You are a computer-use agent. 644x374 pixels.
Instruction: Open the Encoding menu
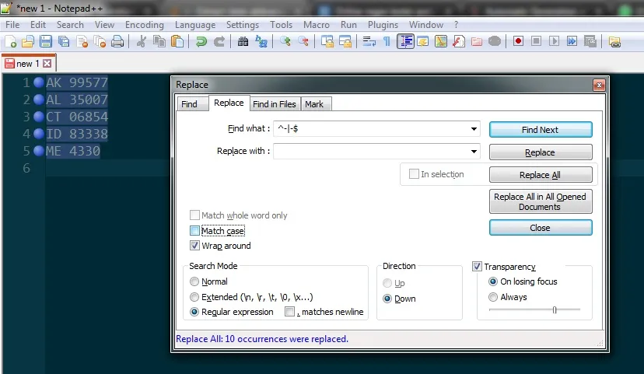click(144, 25)
